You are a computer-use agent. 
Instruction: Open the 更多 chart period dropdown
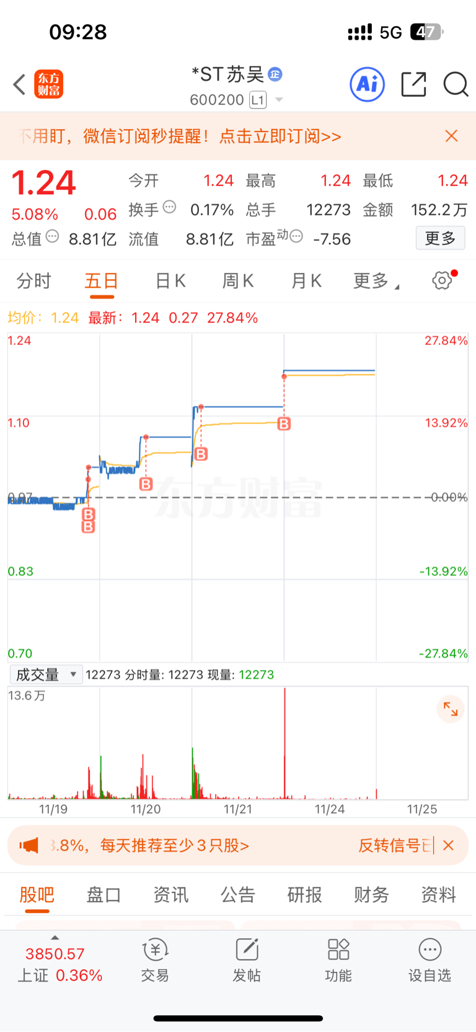(376, 281)
